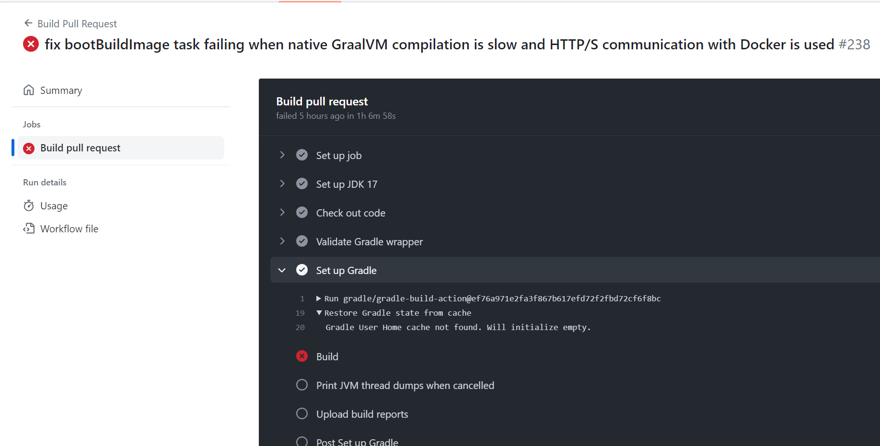880x446 pixels.
Task: Click the success checkmark on Set up JDK 17
Action: (x=302, y=183)
